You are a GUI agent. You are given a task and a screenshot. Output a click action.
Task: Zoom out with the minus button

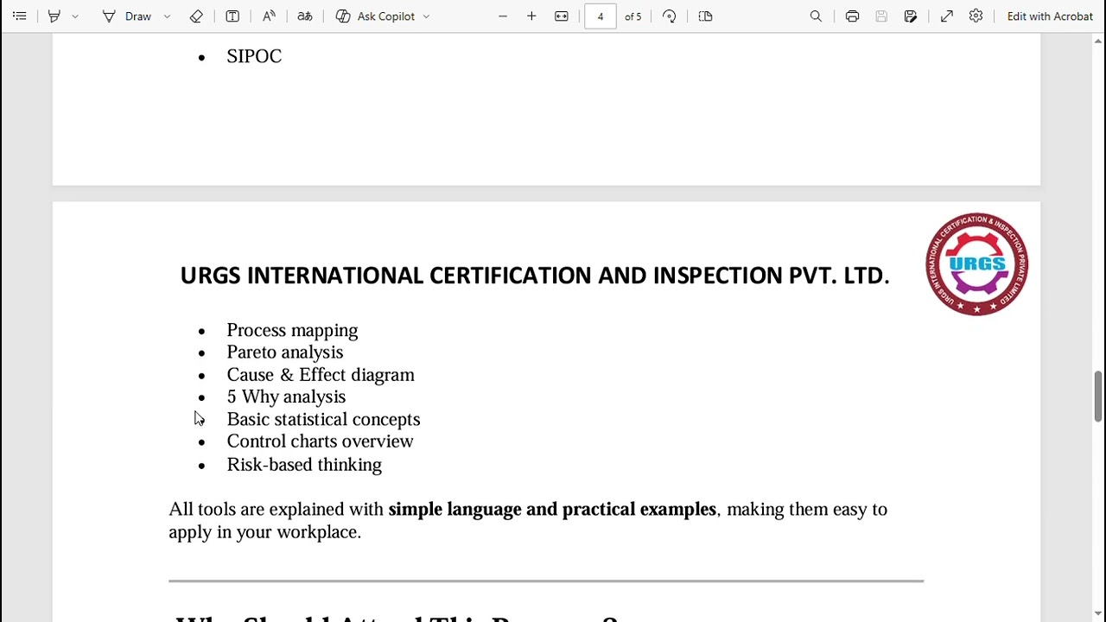(x=503, y=16)
